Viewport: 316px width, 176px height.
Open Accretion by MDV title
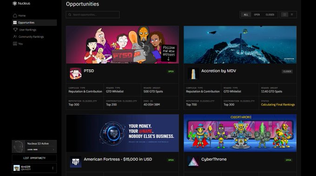(x=218, y=71)
